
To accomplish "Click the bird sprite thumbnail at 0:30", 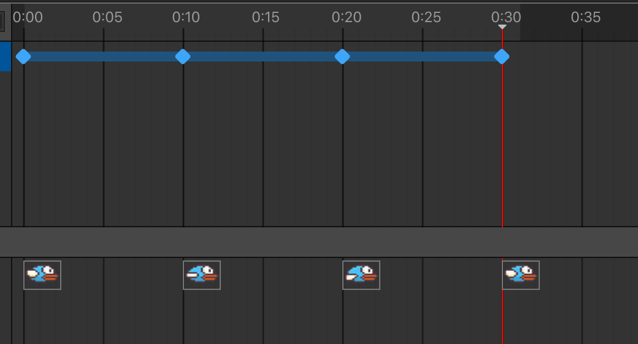I will tap(521, 275).
